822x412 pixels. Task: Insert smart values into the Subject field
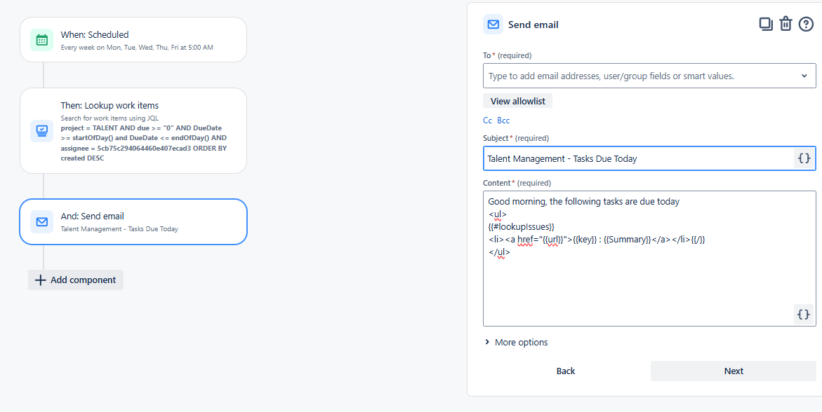803,158
